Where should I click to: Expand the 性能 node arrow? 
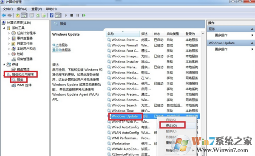9,54
